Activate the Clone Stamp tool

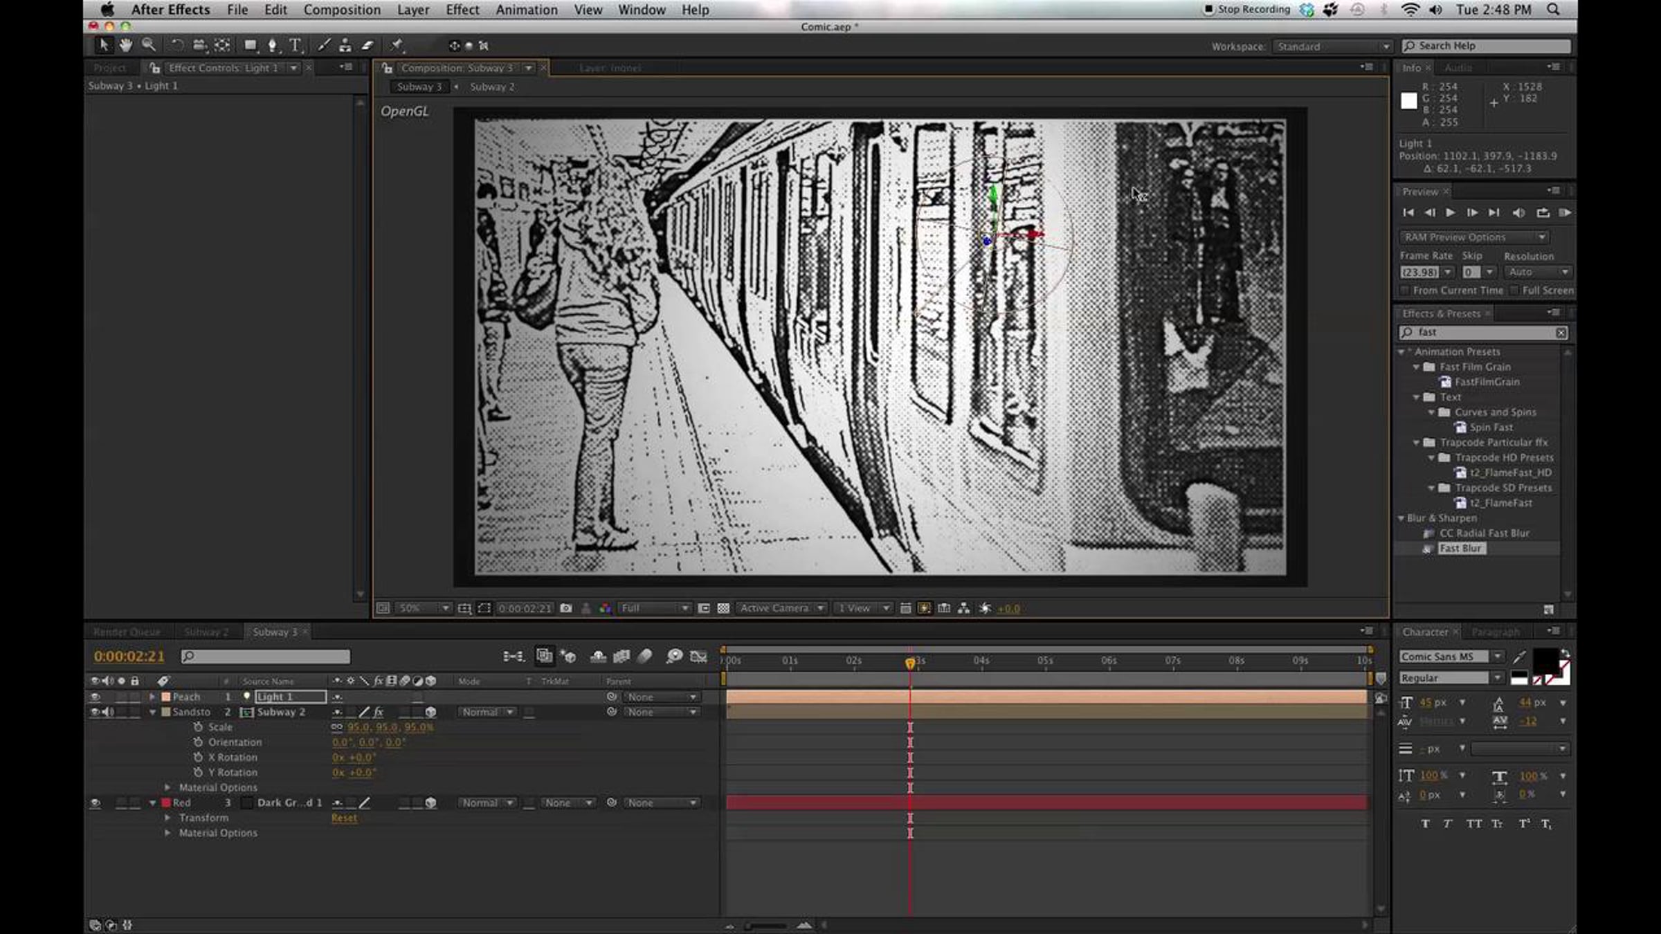tap(345, 46)
